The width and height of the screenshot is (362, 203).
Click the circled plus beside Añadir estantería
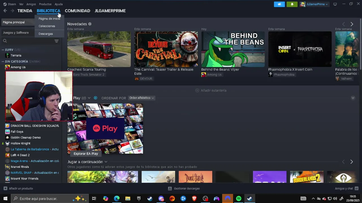click(x=197, y=91)
